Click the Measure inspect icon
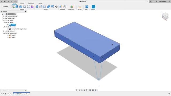The width and height of the screenshot is (171, 96). pos(80,7)
